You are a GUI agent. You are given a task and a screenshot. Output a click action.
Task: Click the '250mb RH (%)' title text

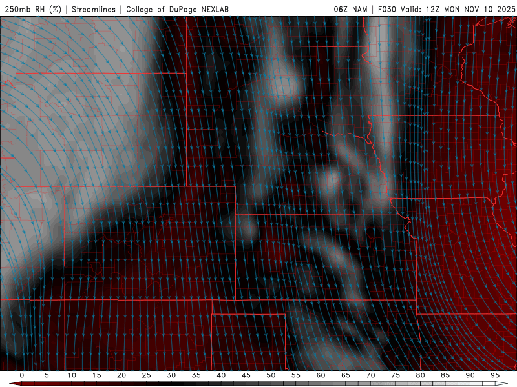[x=34, y=9]
